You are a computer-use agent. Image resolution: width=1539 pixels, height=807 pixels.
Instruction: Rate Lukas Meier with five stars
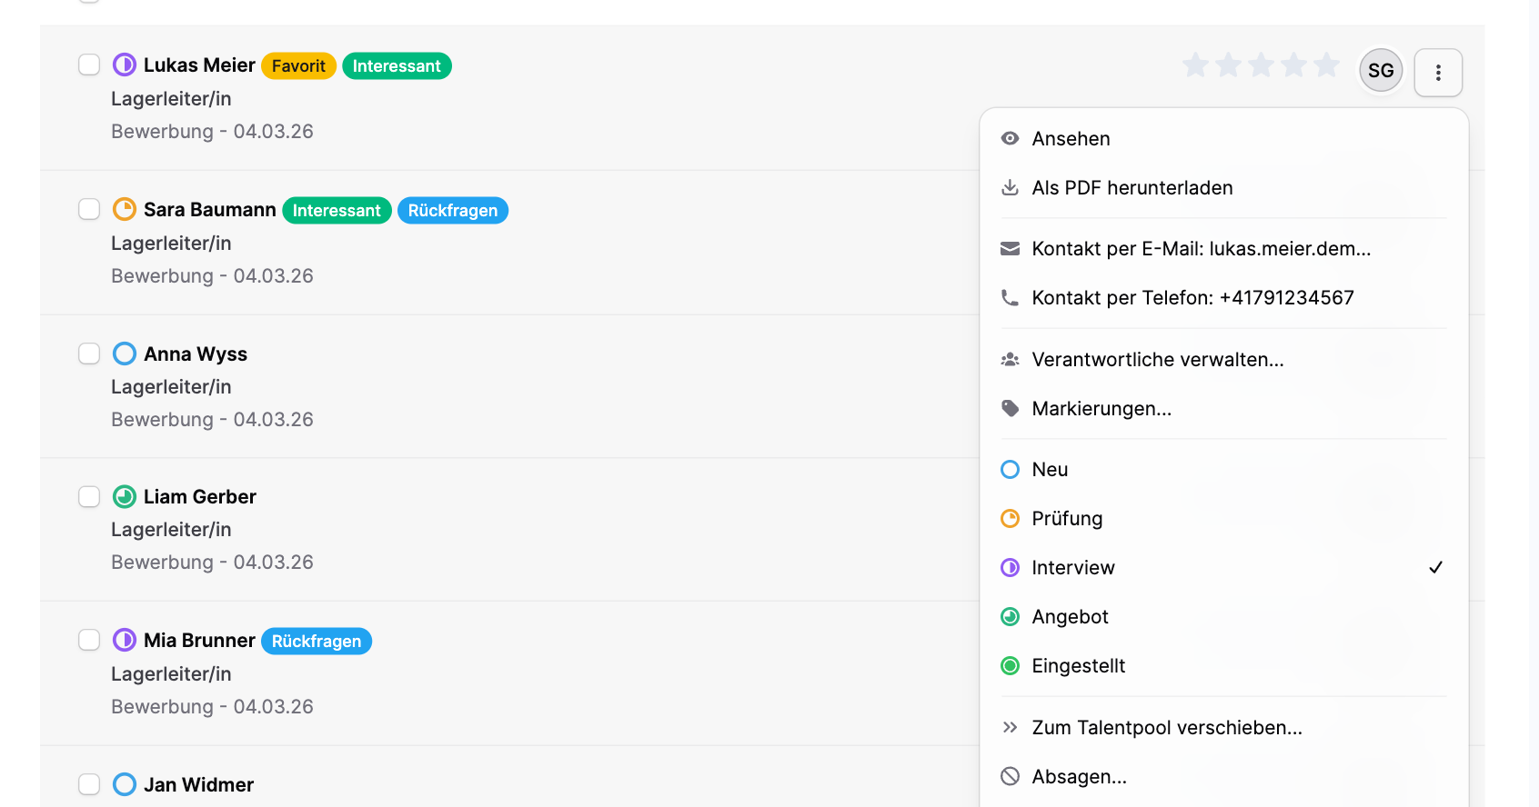click(1326, 65)
